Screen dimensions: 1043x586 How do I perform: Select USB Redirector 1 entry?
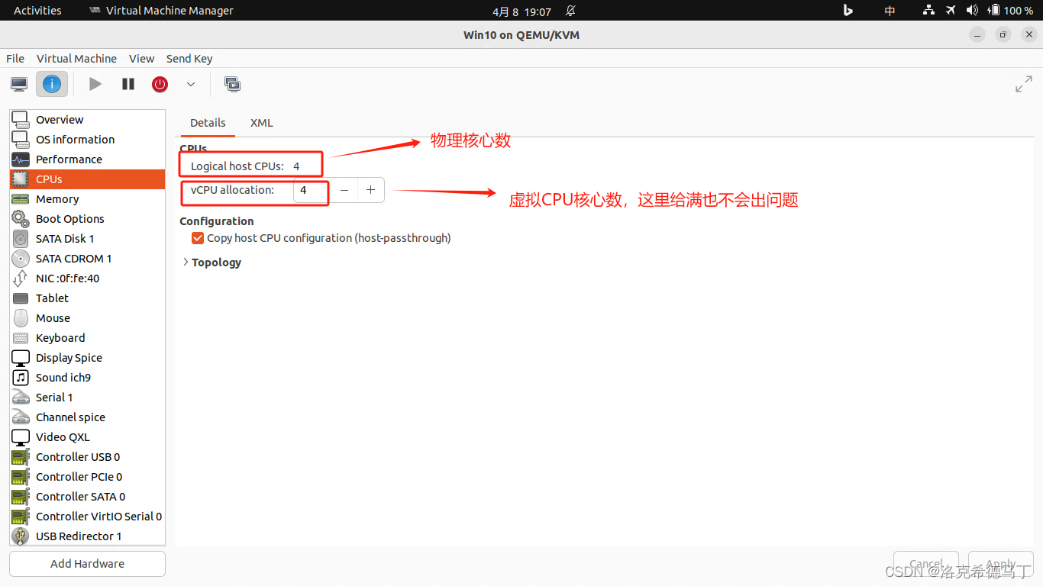tap(87, 536)
